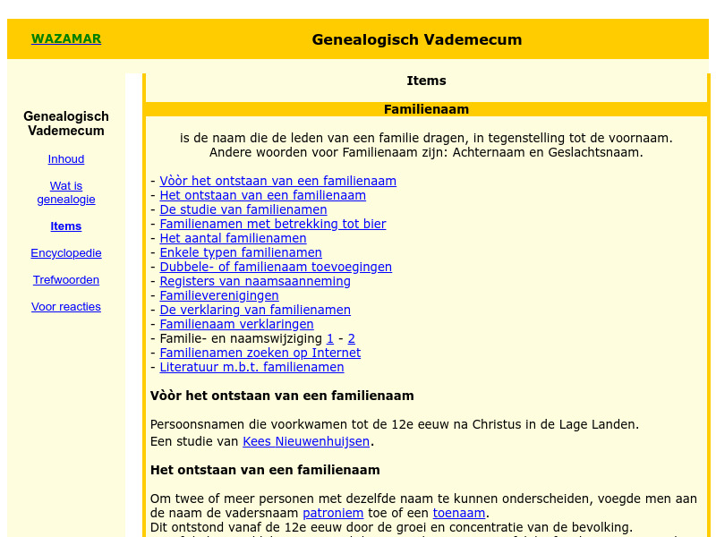Open Dubbele- of familienaam toevoegingen
The height and width of the screenshot is (537, 716).
coord(276,267)
